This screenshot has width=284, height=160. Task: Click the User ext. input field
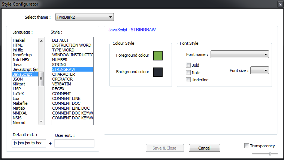tap(74, 144)
